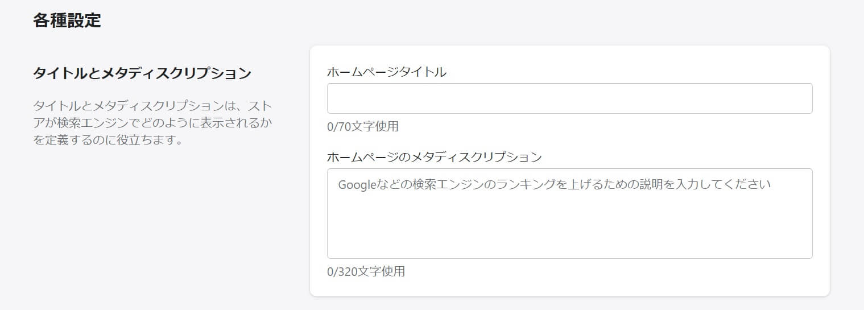Click the ホームページタイトル input field

(x=569, y=98)
